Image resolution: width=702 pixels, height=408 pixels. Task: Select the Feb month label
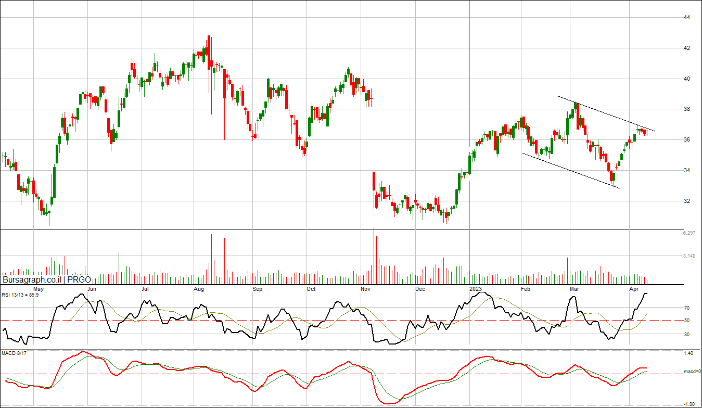(526, 288)
